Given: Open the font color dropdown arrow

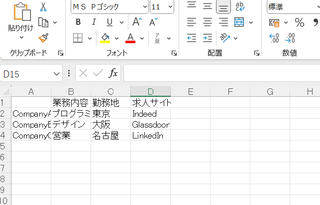Looking at the screenshot, I should (142, 38).
